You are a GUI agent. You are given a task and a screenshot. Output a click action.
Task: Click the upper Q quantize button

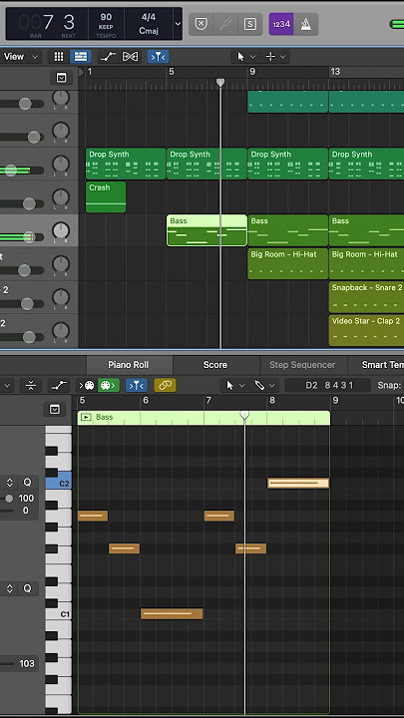point(28,483)
